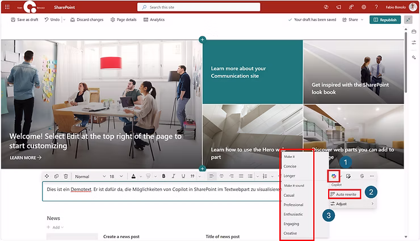Screen dimensions: 420x241
Task: Expand the Adjust submenu
Action: tap(352, 203)
